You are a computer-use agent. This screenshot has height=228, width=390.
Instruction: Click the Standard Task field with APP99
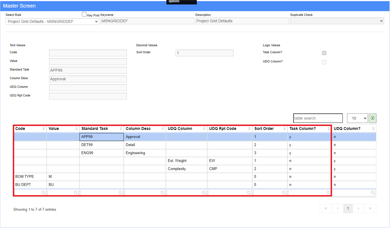(88, 70)
